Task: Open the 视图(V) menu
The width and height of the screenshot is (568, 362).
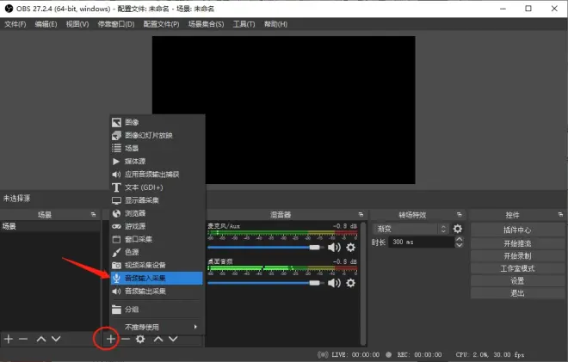Action: pos(77,24)
